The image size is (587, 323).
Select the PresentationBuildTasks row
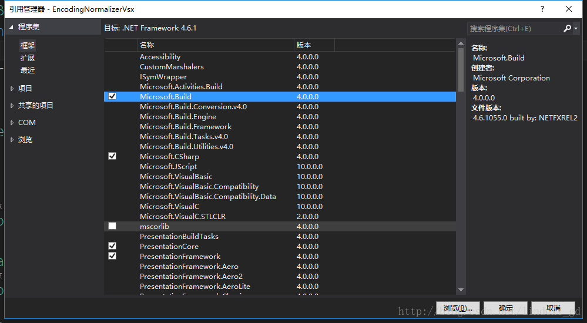280,236
